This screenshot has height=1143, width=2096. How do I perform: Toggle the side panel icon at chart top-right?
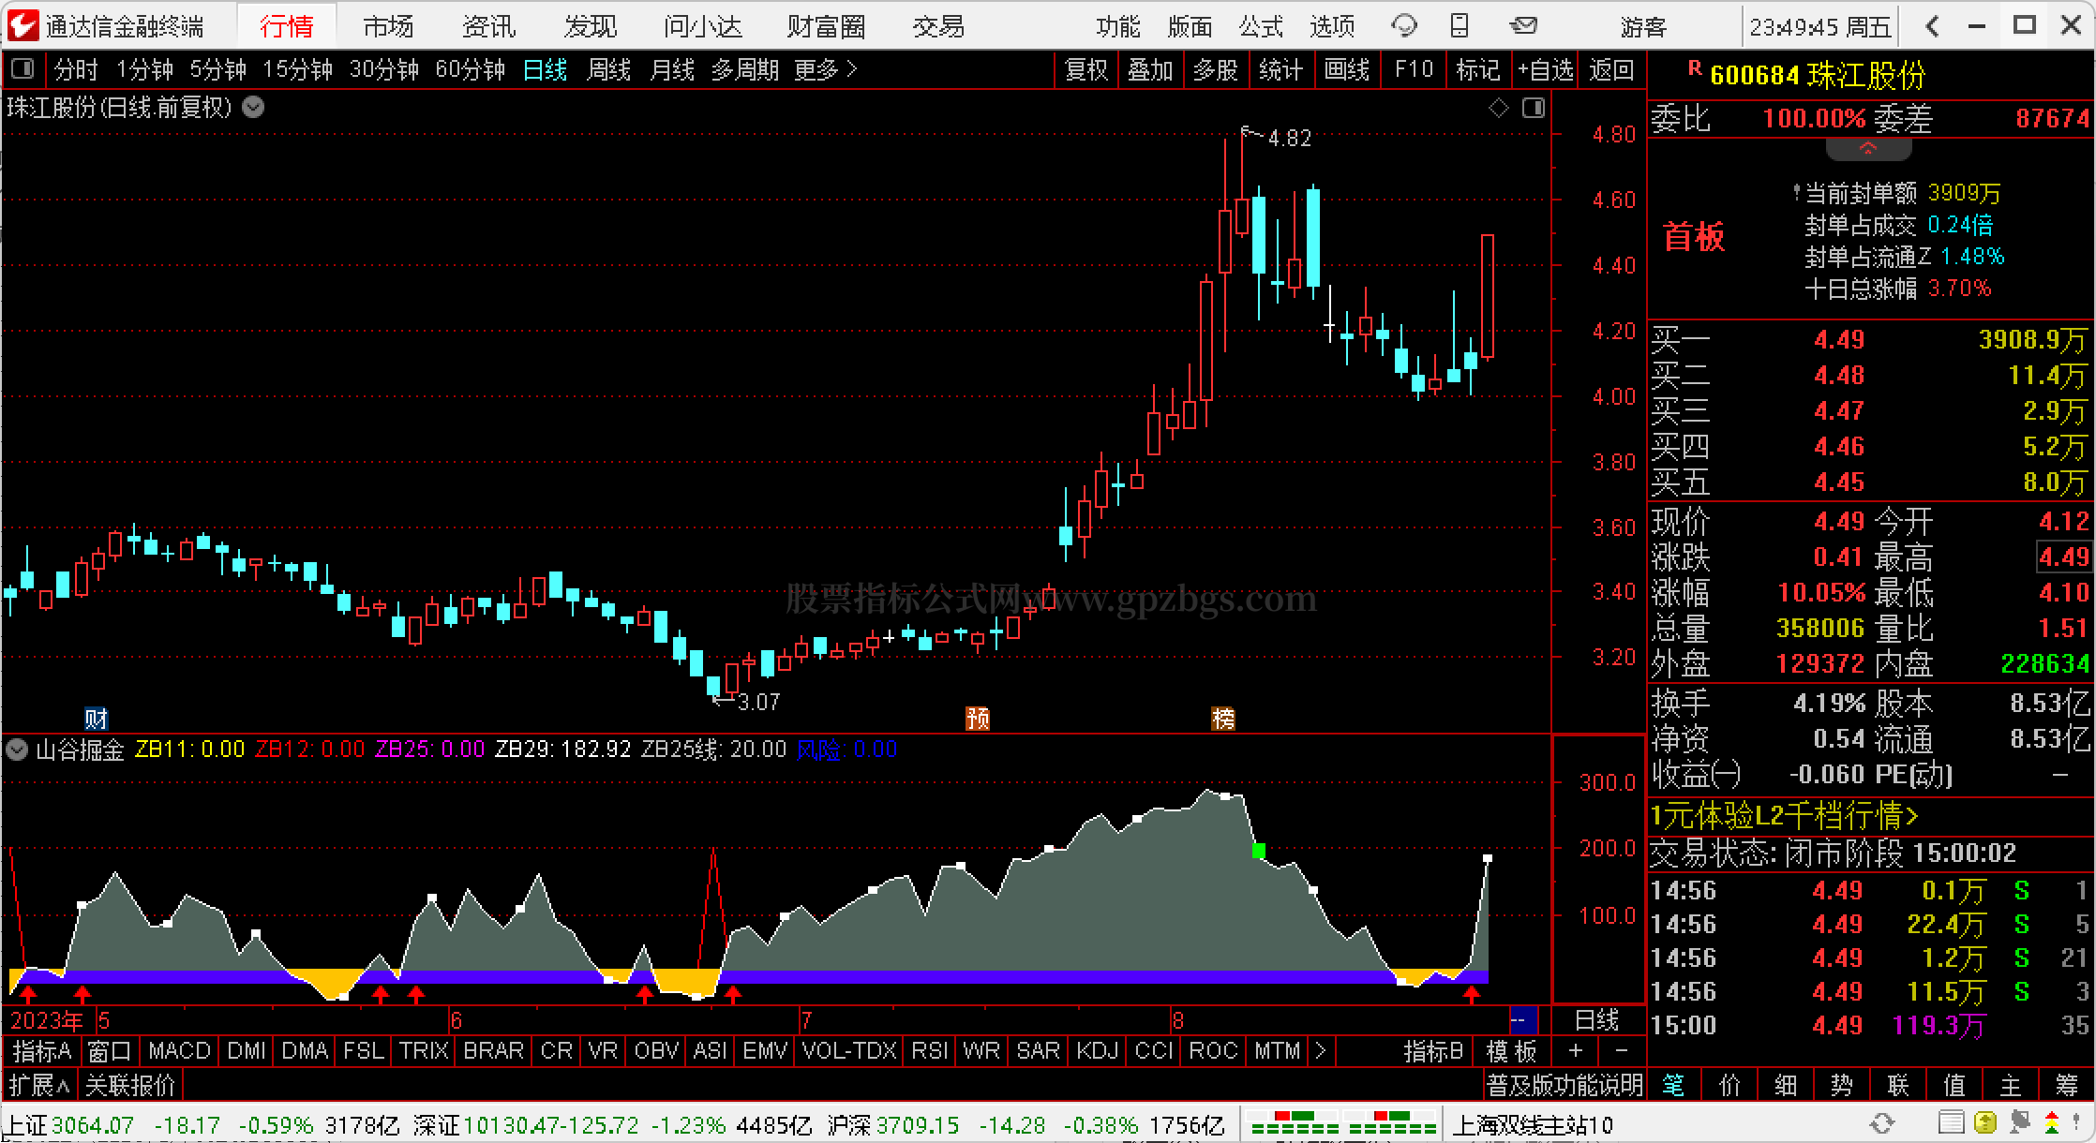(1534, 108)
